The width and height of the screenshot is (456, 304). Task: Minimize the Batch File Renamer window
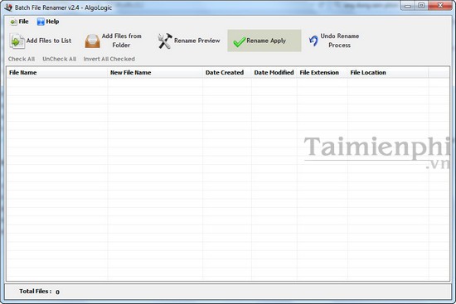[x=408, y=6]
